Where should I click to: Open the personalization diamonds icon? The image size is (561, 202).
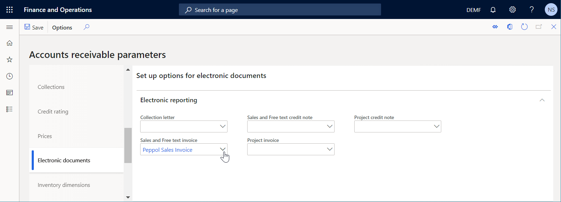coord(495,27)
